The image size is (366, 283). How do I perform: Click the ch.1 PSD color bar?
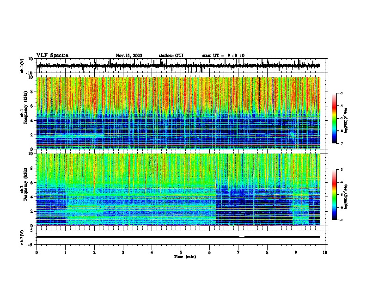coord(335,118)
